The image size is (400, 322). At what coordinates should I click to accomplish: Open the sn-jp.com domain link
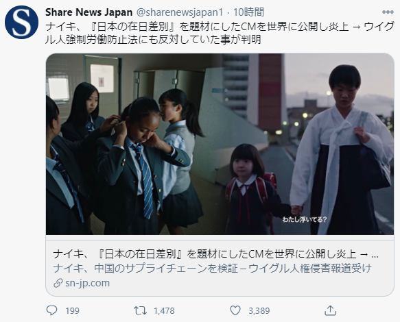[x=88, y=283]
